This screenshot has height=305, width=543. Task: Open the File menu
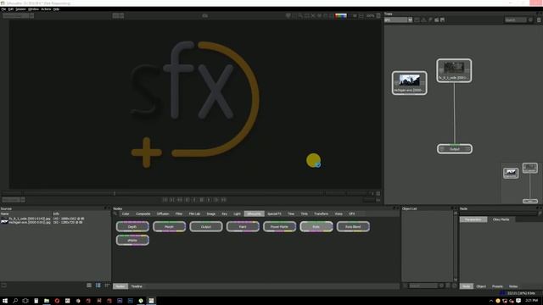[3, 9]
